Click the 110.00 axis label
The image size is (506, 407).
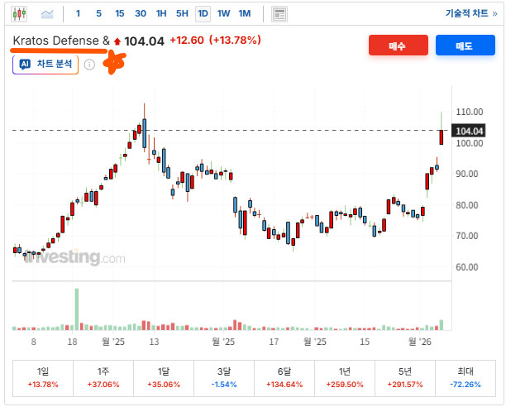pyautogui.click(x=470, y=112)
